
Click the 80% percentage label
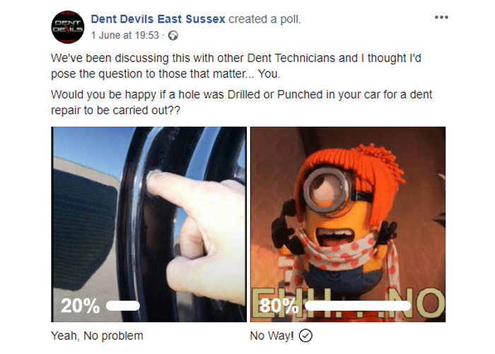tap(279, 306)
